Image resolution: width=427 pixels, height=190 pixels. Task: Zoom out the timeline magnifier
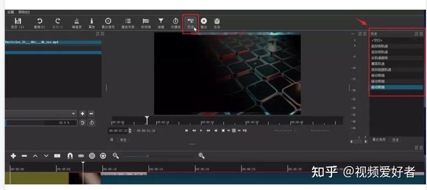pos(116,156)
